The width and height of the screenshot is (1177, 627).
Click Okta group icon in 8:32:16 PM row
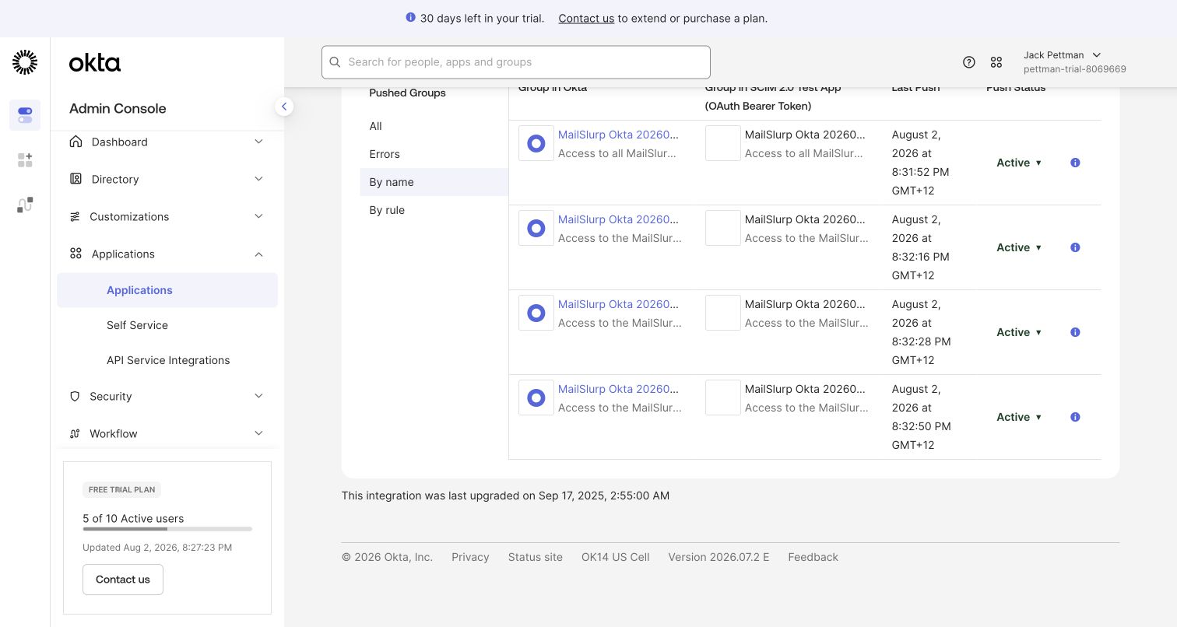pyautogui.click(x=536, y=228)
